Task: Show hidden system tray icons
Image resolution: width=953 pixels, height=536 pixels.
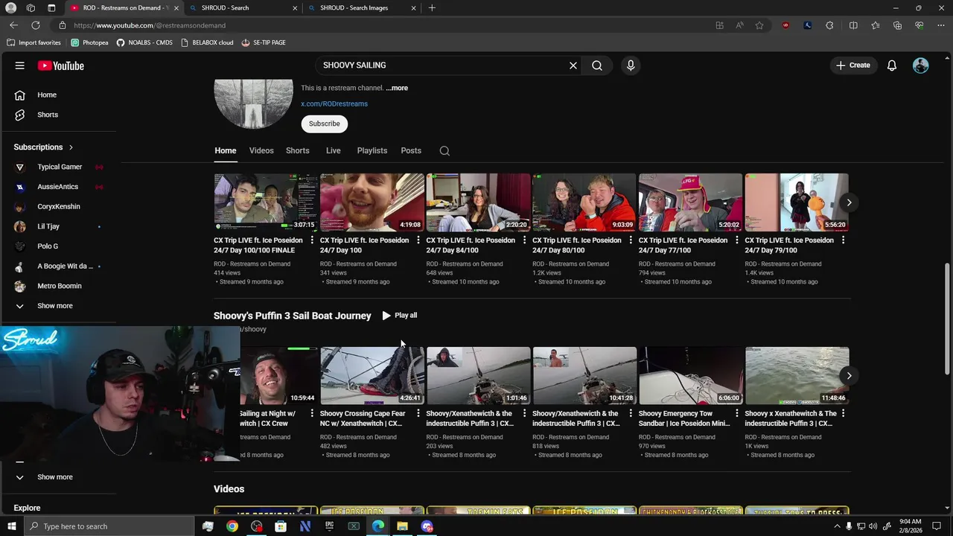Action: click(x=837, y=526)
